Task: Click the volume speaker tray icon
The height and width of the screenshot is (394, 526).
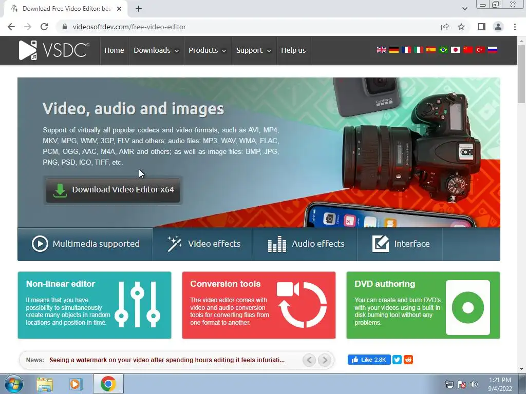Action: point(474,384)
